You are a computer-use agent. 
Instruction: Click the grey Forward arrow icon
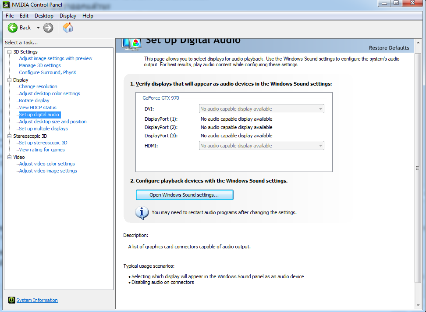[48, 28]
